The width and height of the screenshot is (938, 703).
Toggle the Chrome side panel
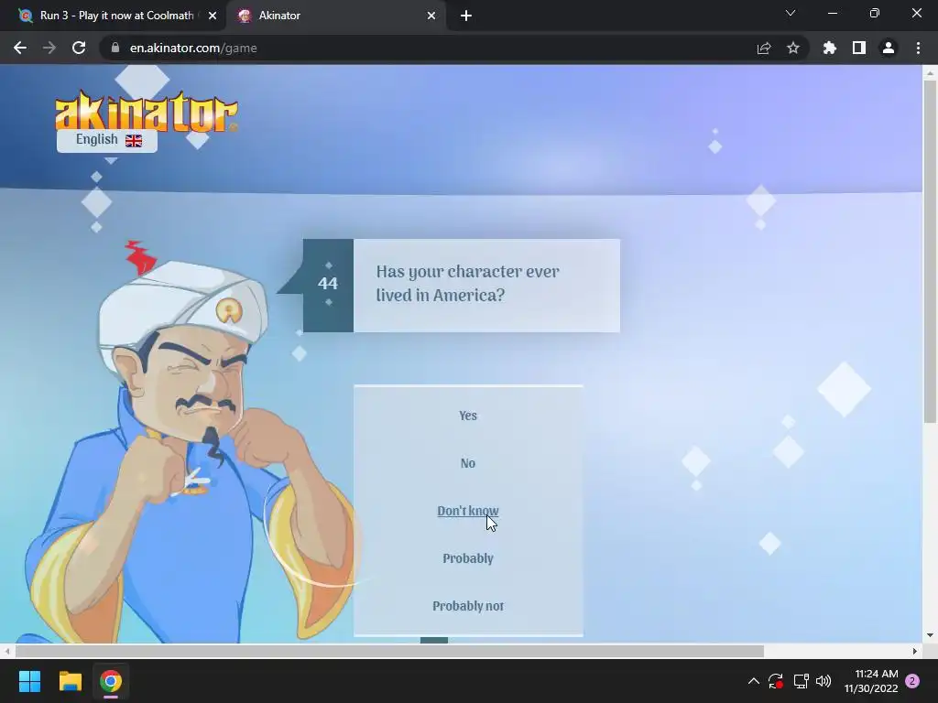pos(859,48)
